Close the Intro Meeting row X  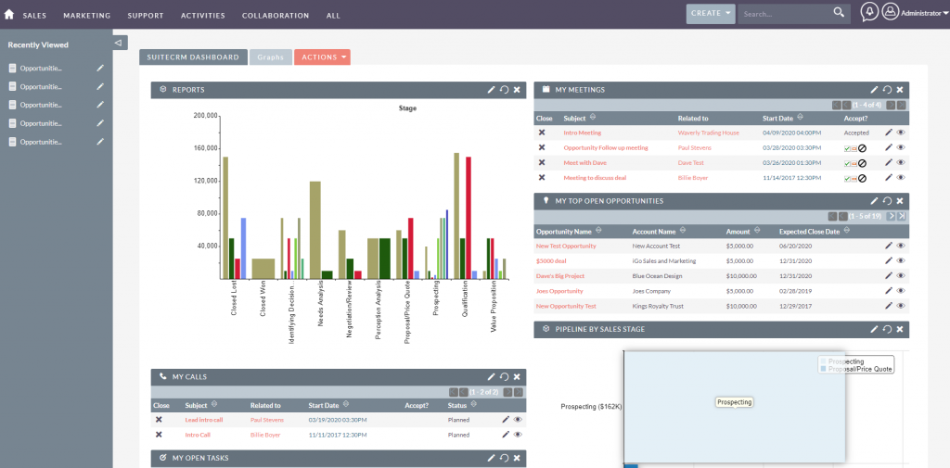[542, 132]
